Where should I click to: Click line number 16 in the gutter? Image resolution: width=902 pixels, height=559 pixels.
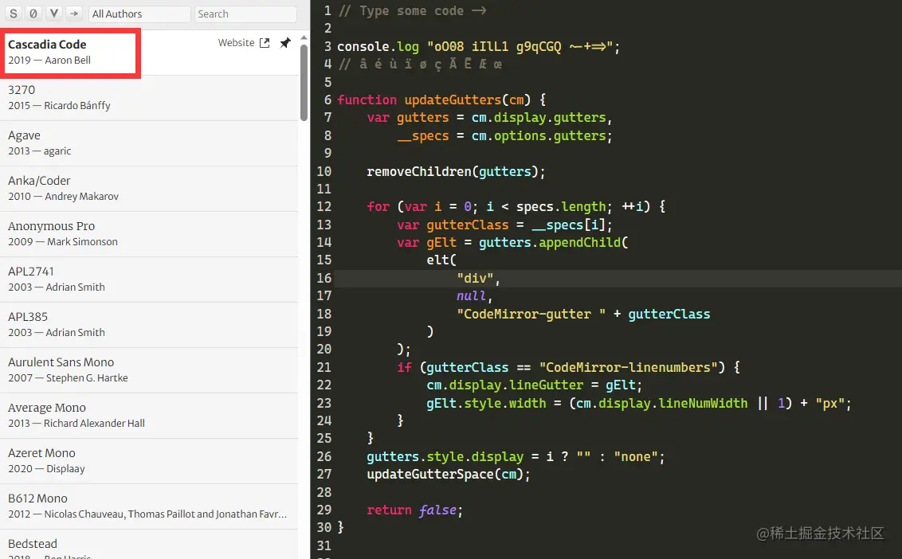pos(324,279)
